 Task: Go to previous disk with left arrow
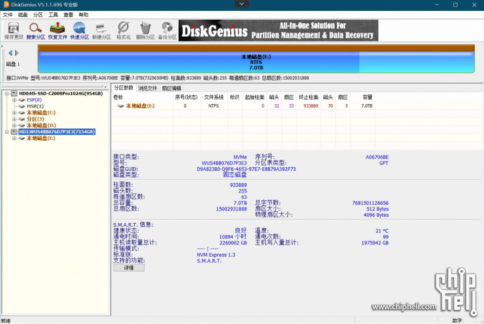[10, 53]
